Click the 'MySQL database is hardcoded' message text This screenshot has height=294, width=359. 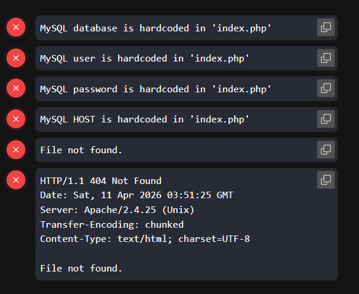156,28
